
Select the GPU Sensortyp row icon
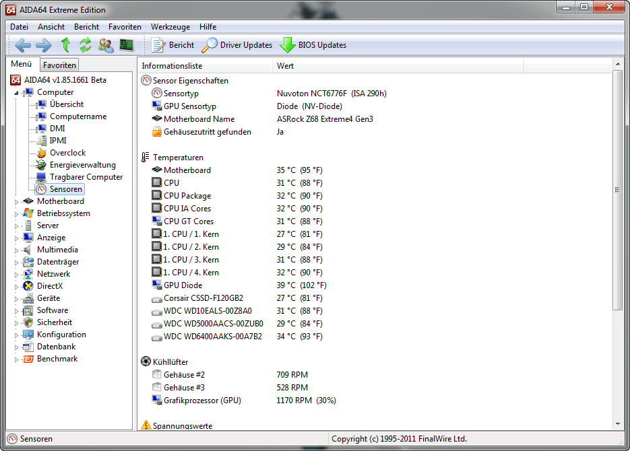pyautogui.click(x=157, y=106)
